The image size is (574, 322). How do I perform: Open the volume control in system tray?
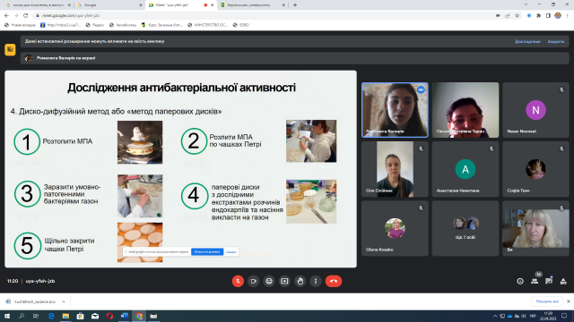pos(524,316)
